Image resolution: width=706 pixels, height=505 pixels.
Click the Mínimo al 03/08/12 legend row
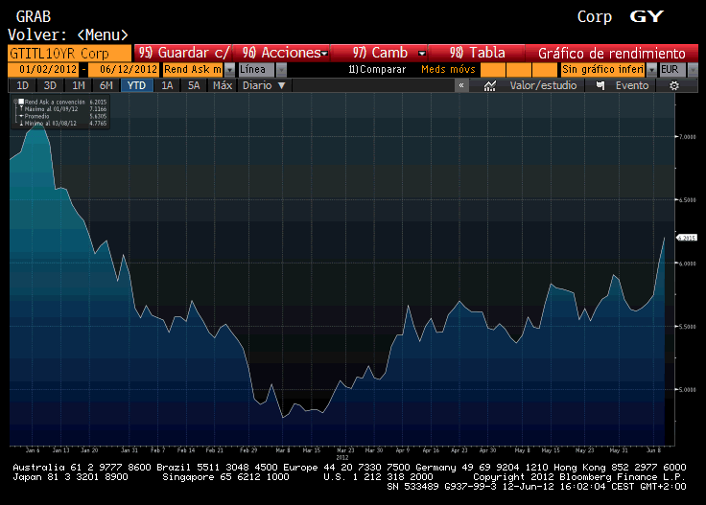(65, 123)
